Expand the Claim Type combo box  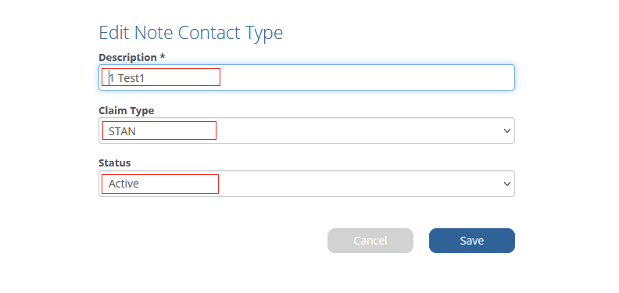306,130
